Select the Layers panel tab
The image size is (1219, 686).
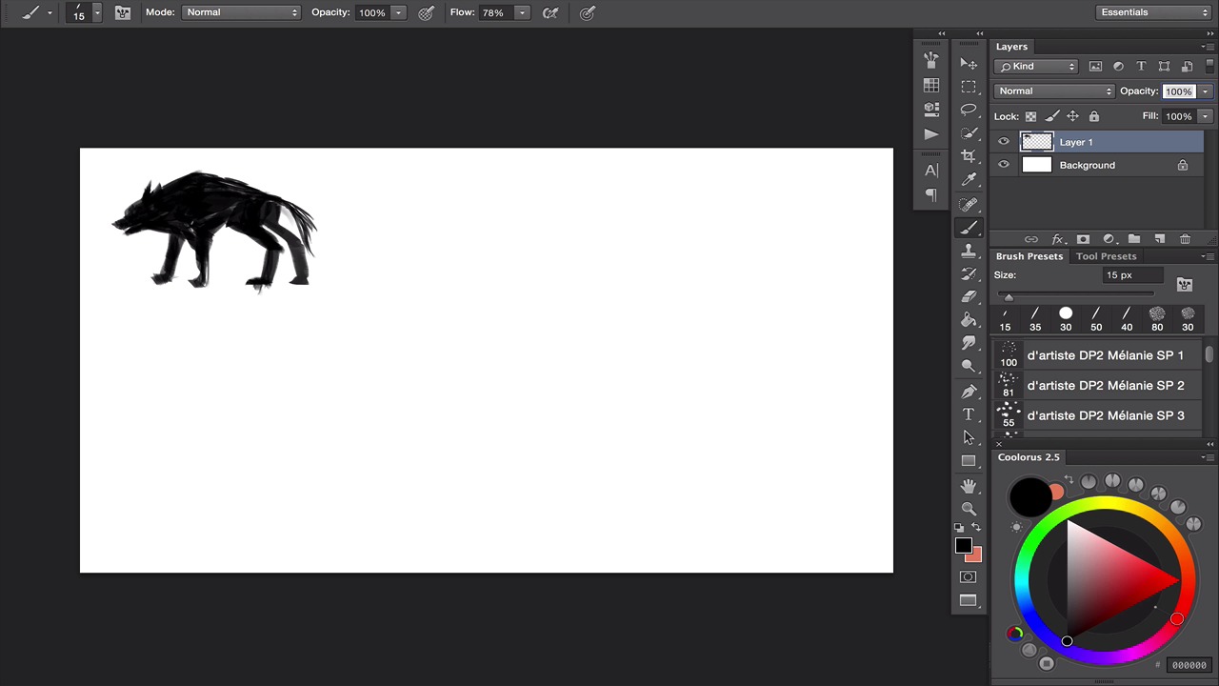tap(1011, 47)
